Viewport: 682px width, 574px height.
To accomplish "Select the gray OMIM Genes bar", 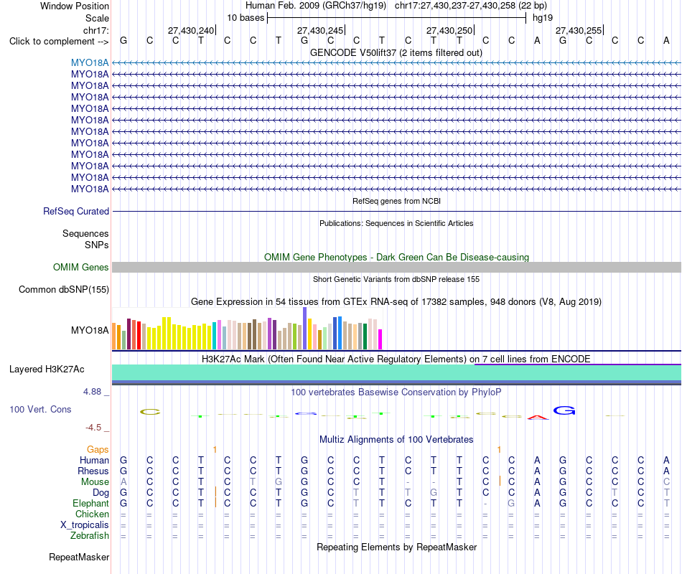I will coord(396,268).
